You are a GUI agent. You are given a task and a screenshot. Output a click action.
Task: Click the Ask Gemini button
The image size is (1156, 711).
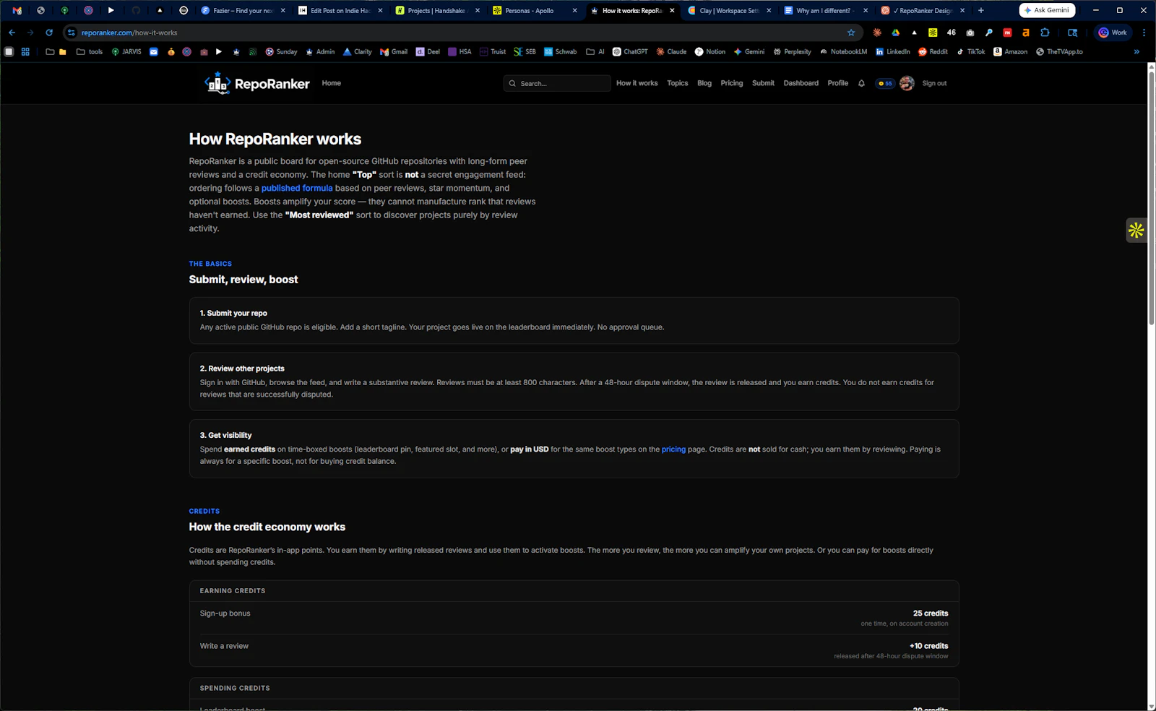1048,10
